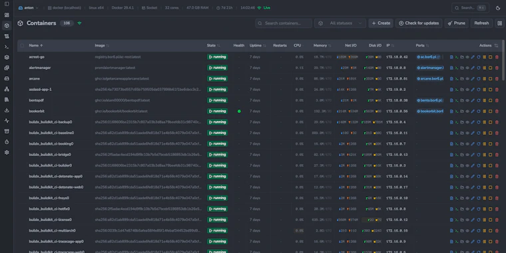Open the volumes drive icon in sidebar

(x=7, y=78)
